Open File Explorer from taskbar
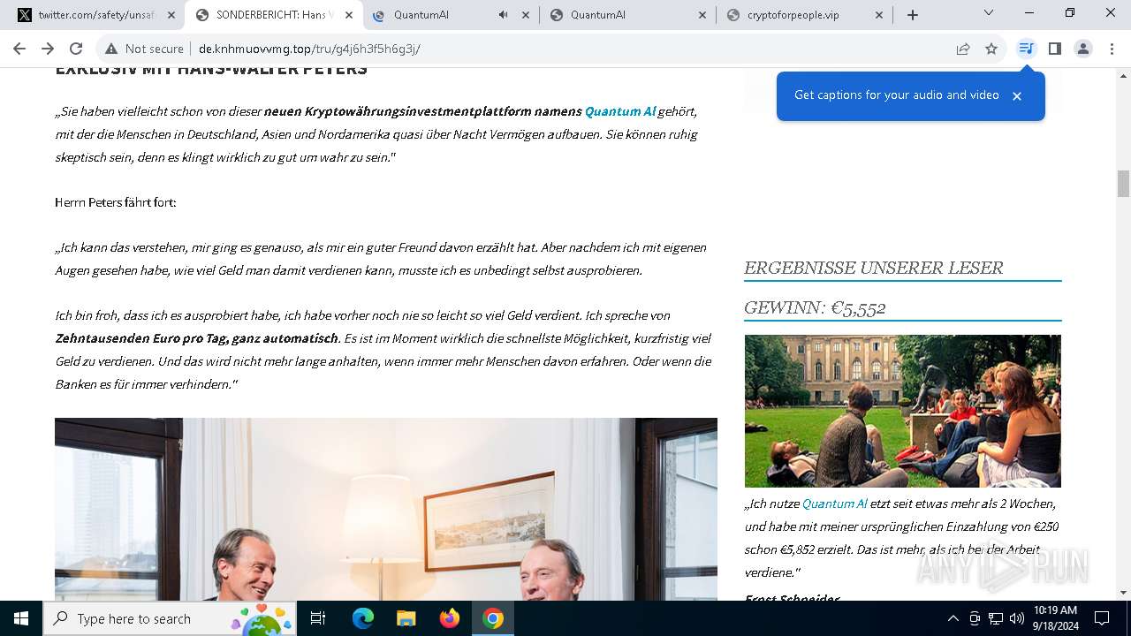This screenshot has height=636, width=1131. [406, 618]
